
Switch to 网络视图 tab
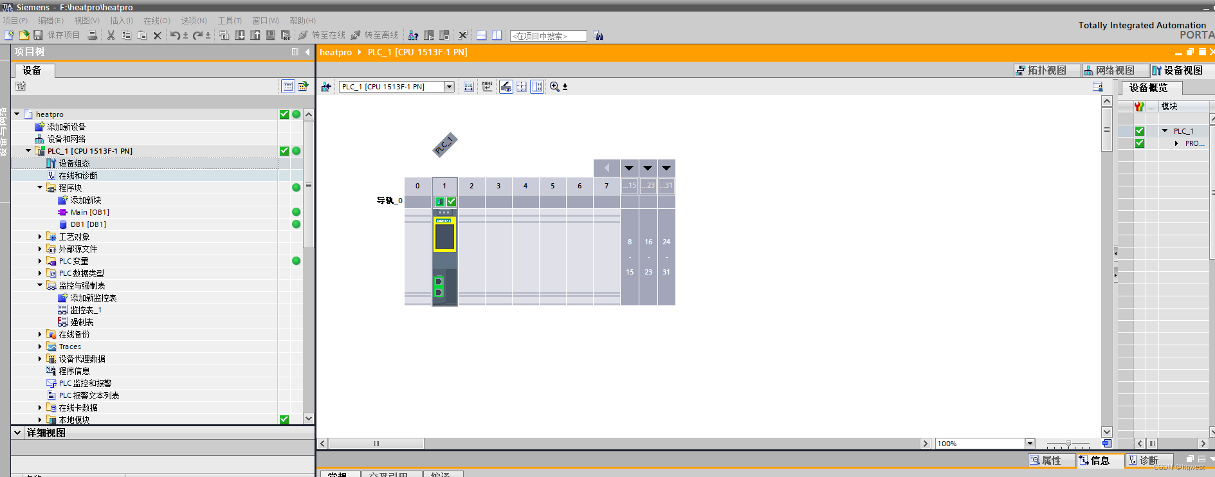[x=1115, y=70]
